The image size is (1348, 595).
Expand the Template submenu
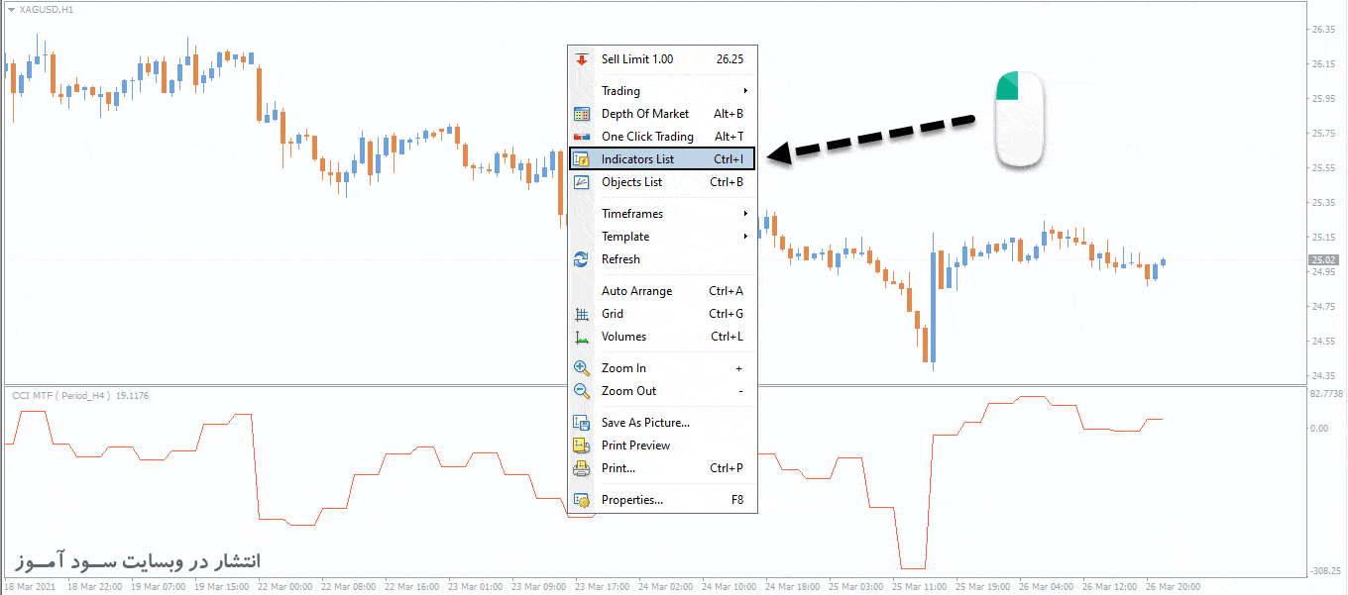[x=662, y=237]
